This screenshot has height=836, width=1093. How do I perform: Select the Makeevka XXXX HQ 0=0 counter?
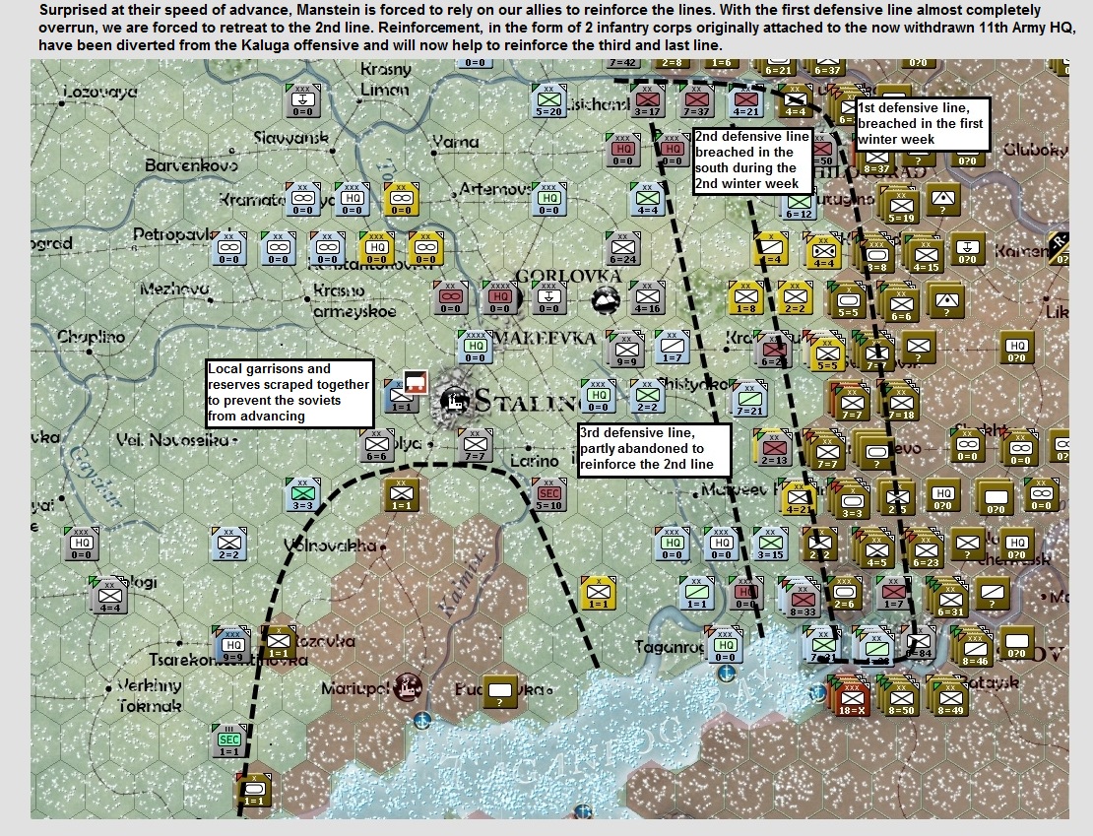click(476, 348)
